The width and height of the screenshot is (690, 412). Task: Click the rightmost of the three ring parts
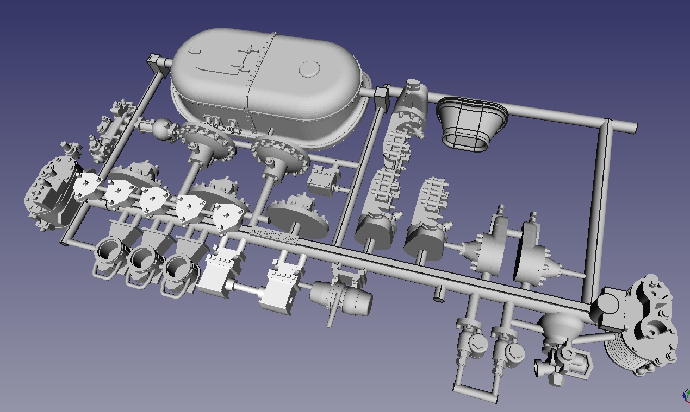179,268
